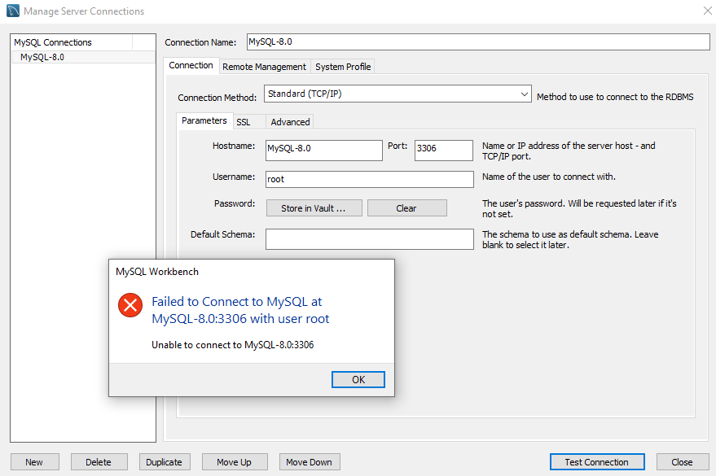716x476 pixels.
Task: Switch to the Advanced tab
Action: pos(290,122)
